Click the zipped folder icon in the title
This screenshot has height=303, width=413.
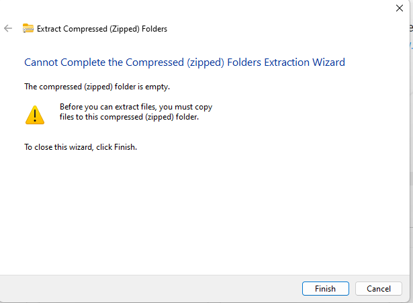pos(28,28)
